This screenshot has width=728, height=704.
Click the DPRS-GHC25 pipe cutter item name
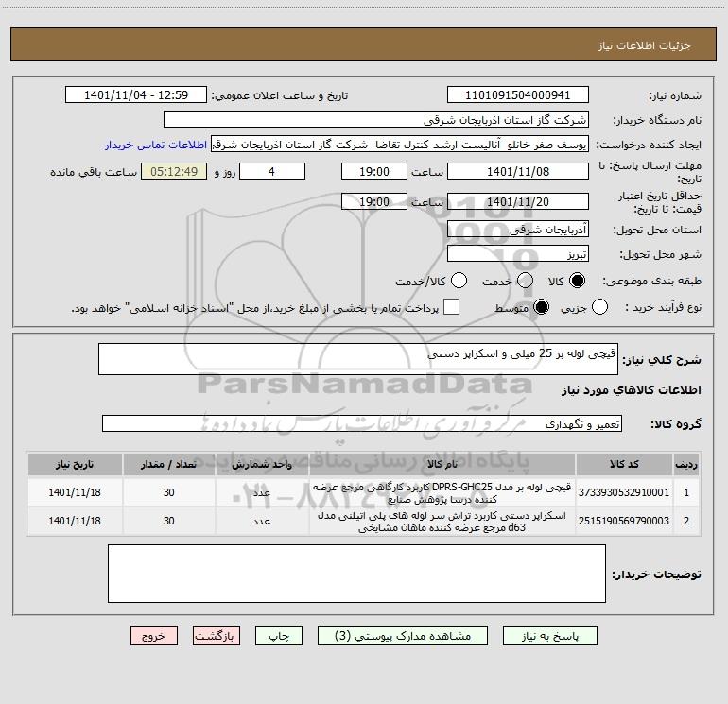click(x=442, y=493)
